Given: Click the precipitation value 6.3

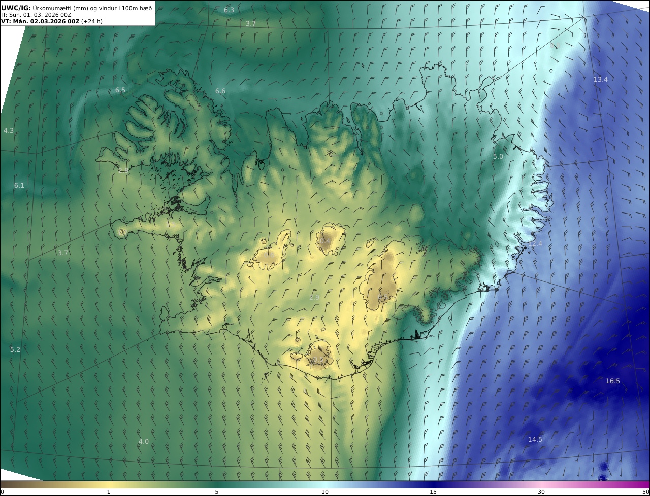Looking at the screenshot, I should coord(229,10).
